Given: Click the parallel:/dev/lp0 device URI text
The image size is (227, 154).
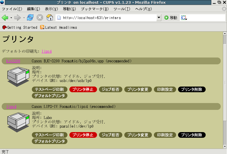Looking at the screenshot, I should [77, 126].
